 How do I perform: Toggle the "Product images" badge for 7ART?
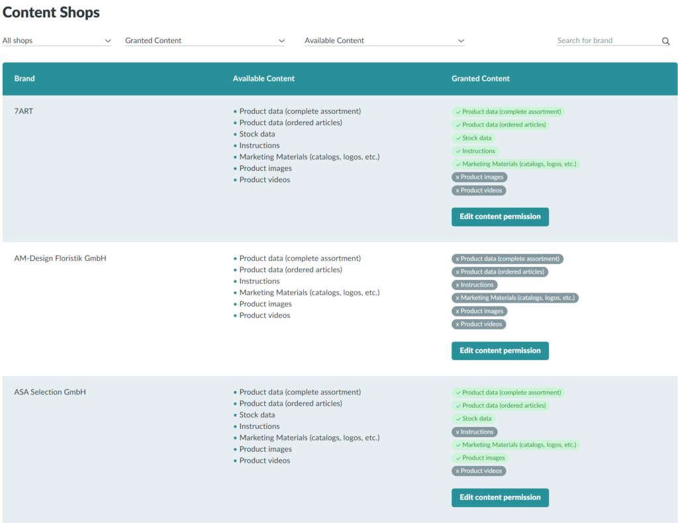click(x=479, y=177)
